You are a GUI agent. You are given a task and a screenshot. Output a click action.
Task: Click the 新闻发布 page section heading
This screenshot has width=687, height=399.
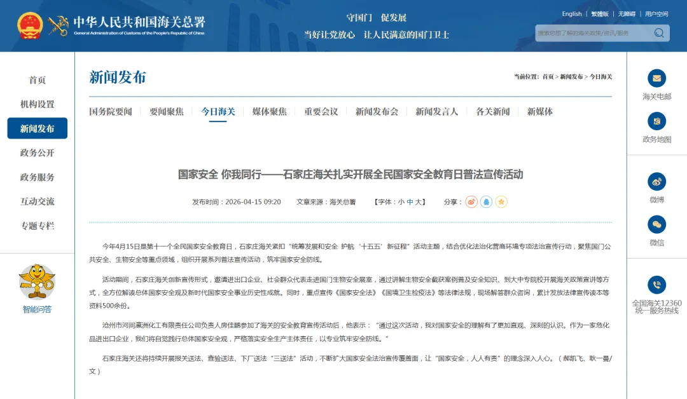(x=118, y=78)
